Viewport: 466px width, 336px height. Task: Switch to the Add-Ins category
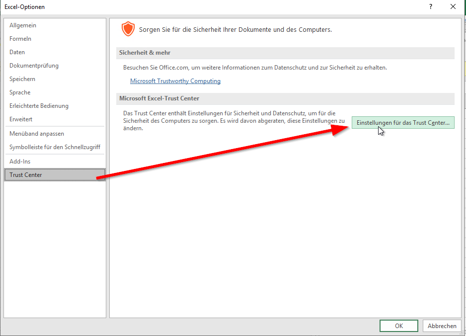tap(20, 162)
